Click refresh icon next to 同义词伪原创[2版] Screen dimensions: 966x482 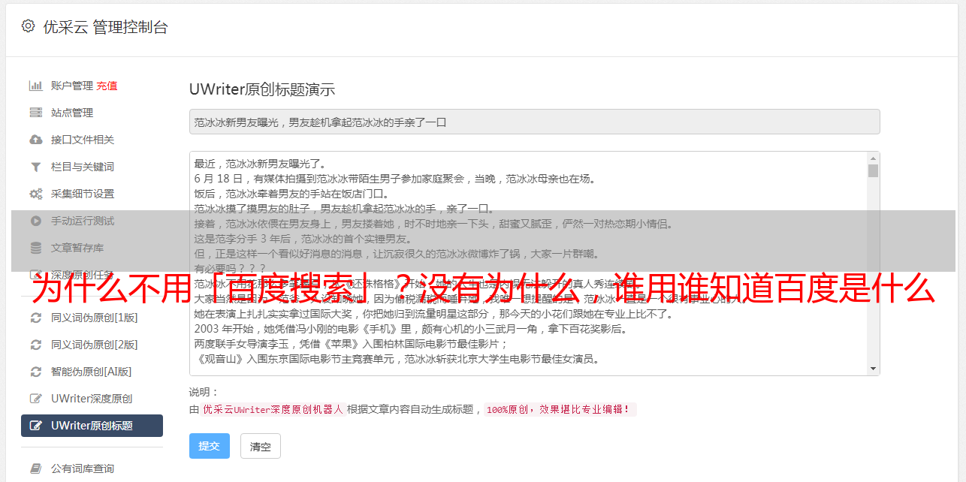point(35,345)
